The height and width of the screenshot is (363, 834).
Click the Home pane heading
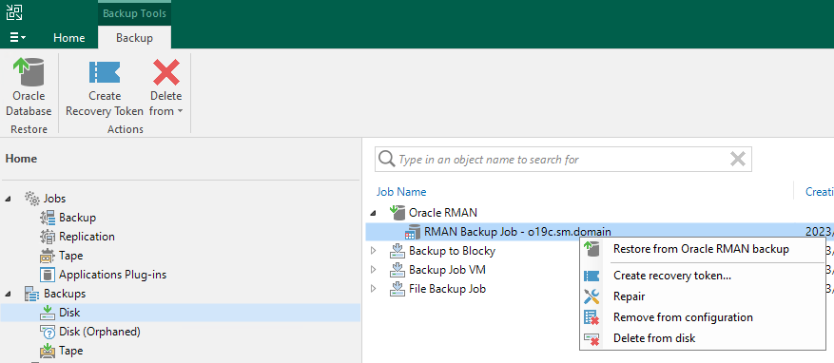(x=21, y=159)
